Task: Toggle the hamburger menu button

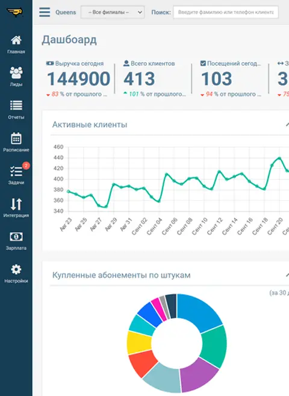Action: (45, 12)
